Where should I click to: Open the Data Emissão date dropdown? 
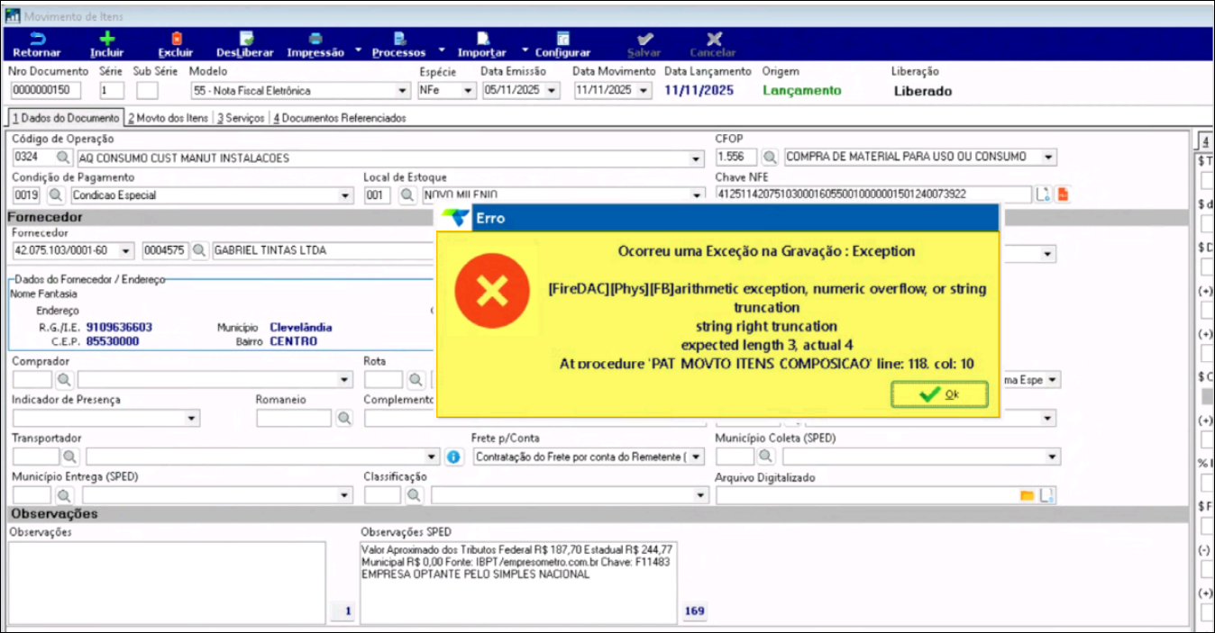click(552, 91)
